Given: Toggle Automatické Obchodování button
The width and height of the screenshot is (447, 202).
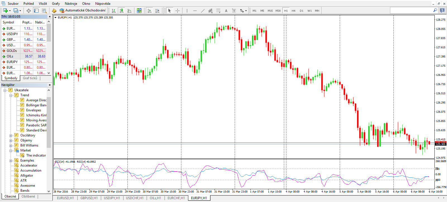Looking at the screenshot, I should tap(83, 11).
